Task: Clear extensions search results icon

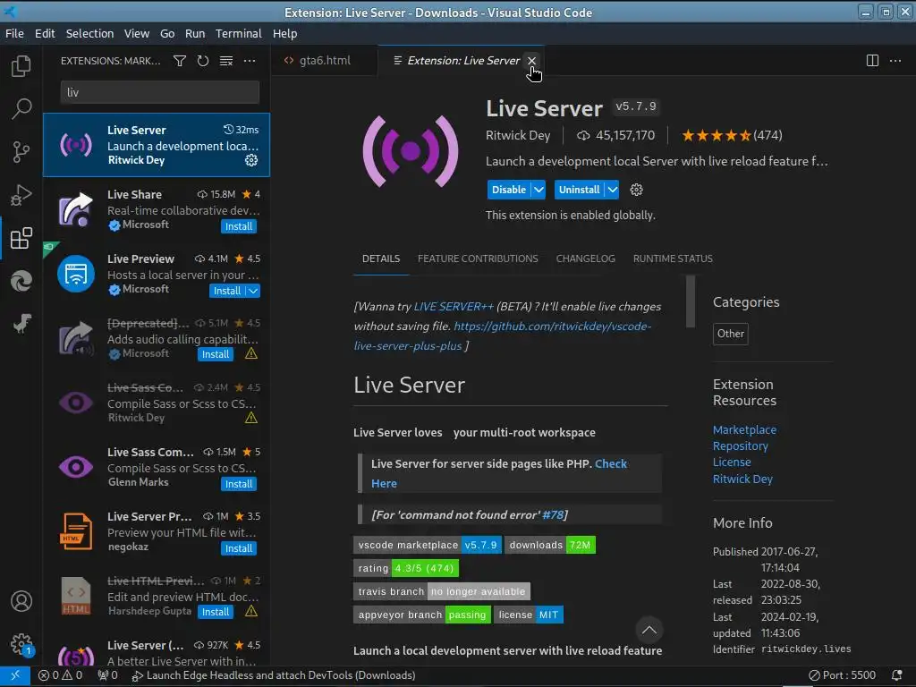Action: (226, 61)
